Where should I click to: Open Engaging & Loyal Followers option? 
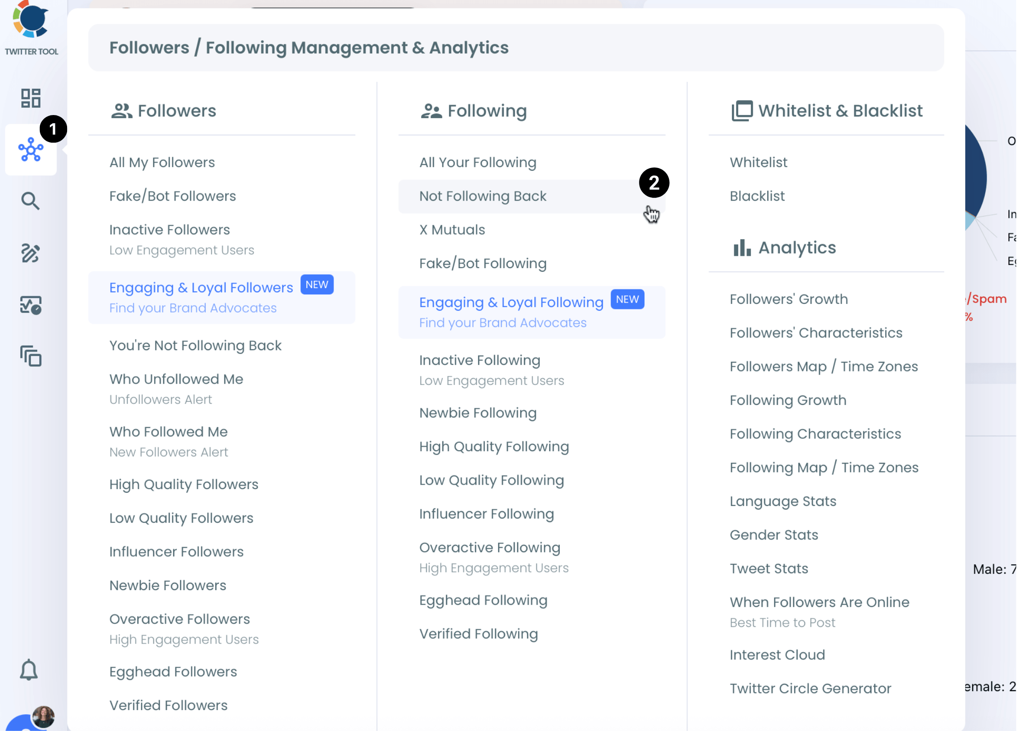pyautogui.click(x=201, y=288)
